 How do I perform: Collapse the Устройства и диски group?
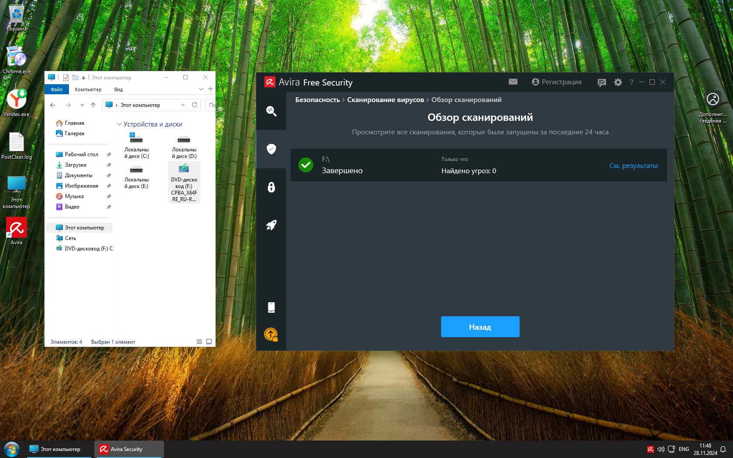tap(119, 124)
